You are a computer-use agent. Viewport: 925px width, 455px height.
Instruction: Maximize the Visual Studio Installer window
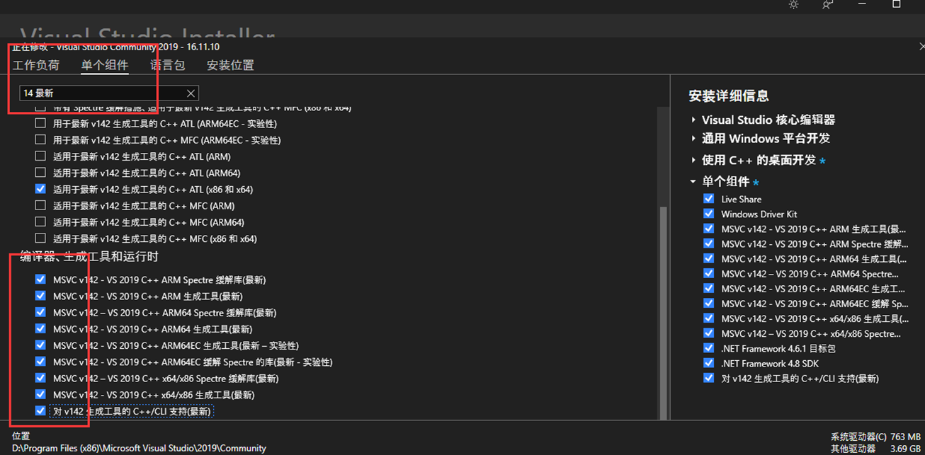(896, 4)
